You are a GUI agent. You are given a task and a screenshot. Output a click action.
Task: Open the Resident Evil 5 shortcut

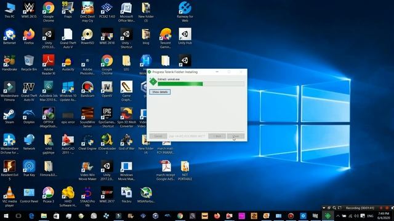[x=10, y=170]
